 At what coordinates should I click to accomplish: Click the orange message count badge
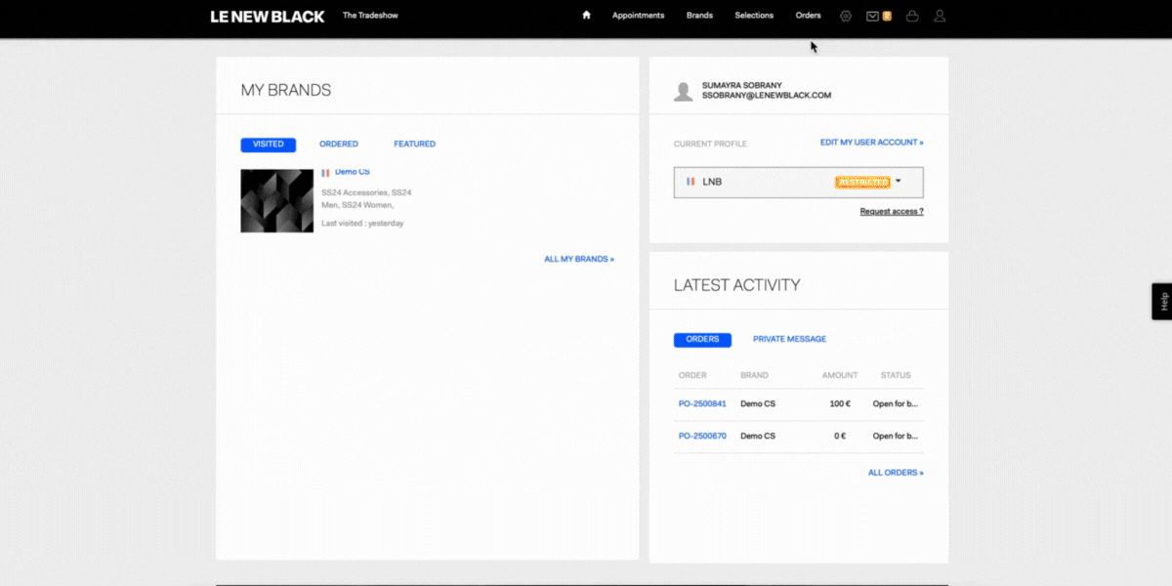coord(887,16)
